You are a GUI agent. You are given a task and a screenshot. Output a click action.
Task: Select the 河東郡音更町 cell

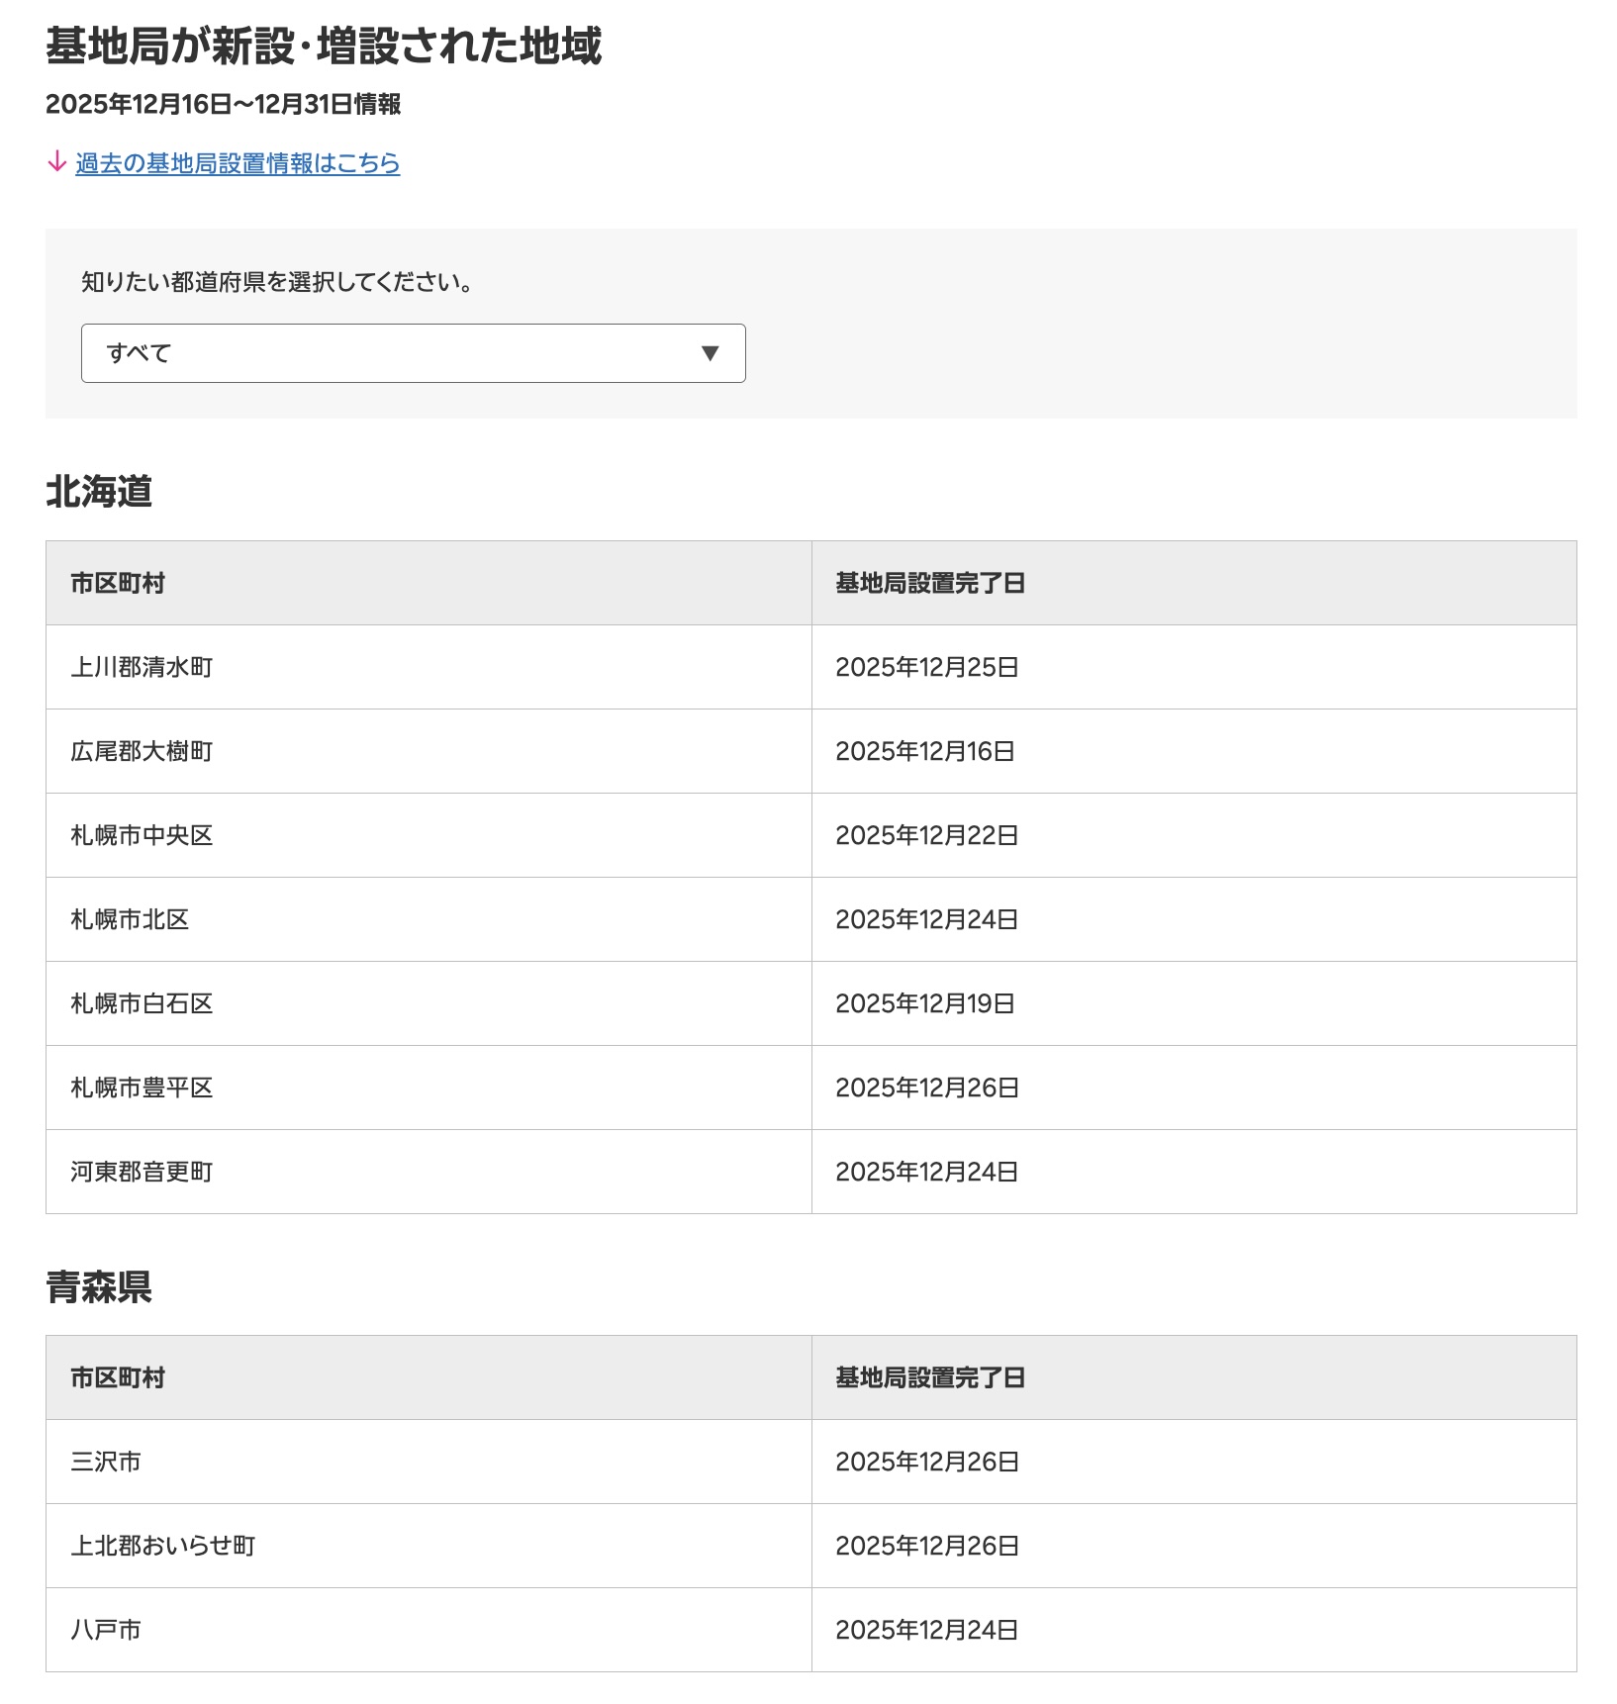tap(428, 1172)
